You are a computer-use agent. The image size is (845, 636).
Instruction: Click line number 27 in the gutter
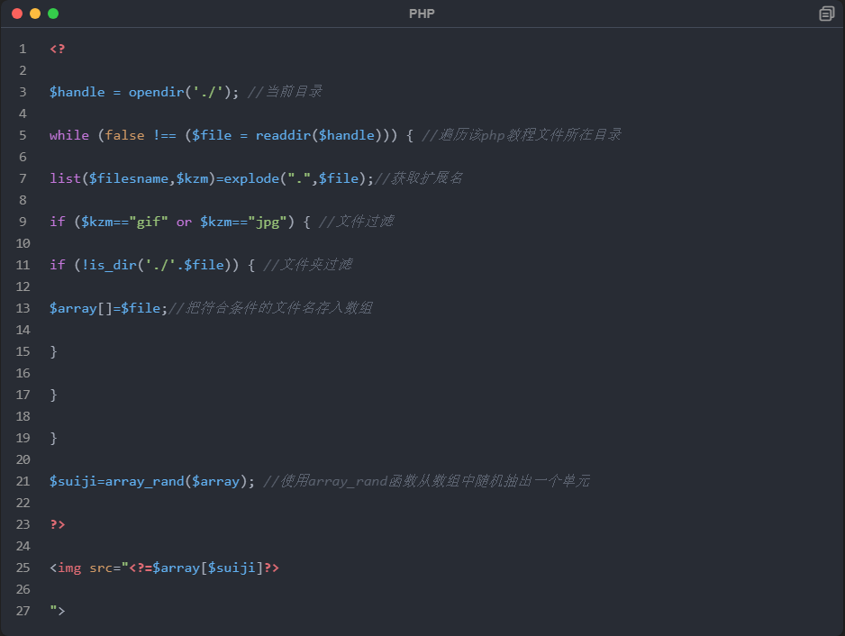[x=23, y=611]
